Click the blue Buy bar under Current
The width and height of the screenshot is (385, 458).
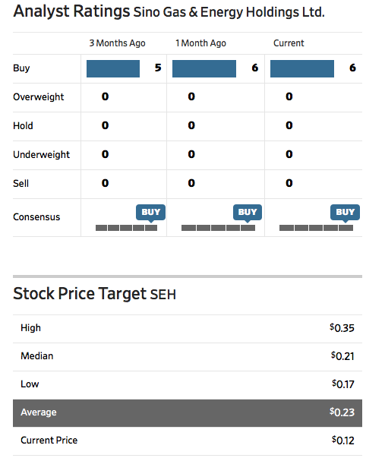click(302, 68)
